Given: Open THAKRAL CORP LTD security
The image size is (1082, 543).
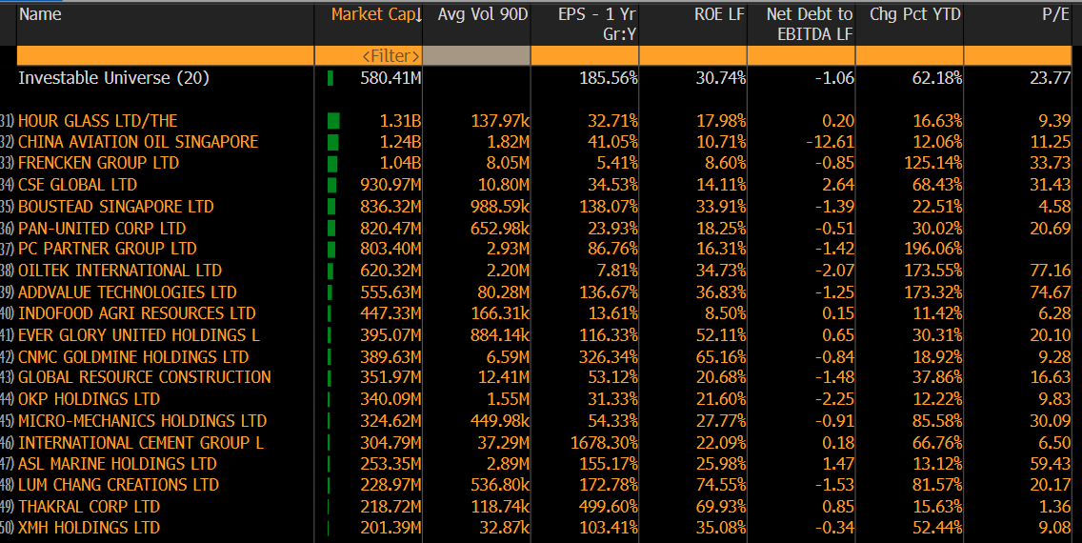Looking at the screenshot, I should coord(89,507).
